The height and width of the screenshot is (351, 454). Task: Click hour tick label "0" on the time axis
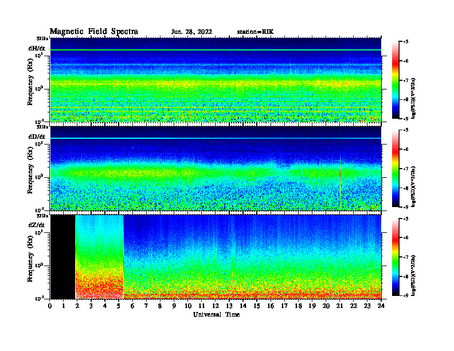[x=50, y=306]
